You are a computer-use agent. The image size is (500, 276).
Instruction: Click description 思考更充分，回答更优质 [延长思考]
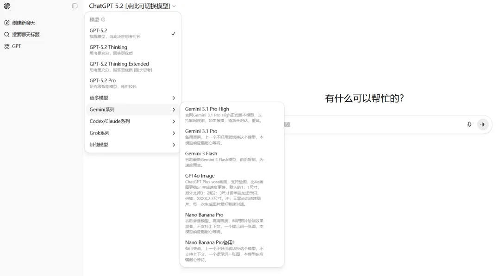pyautogui.click(x=120, y=70)
